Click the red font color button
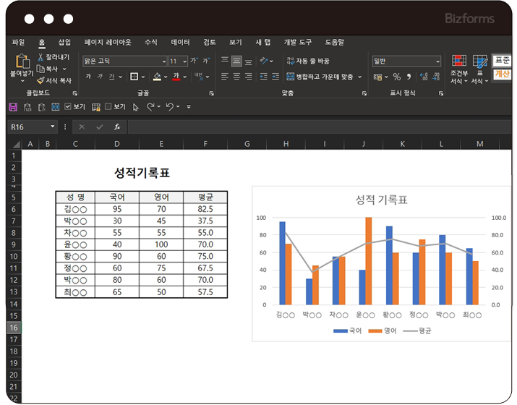 coord(175,77)
